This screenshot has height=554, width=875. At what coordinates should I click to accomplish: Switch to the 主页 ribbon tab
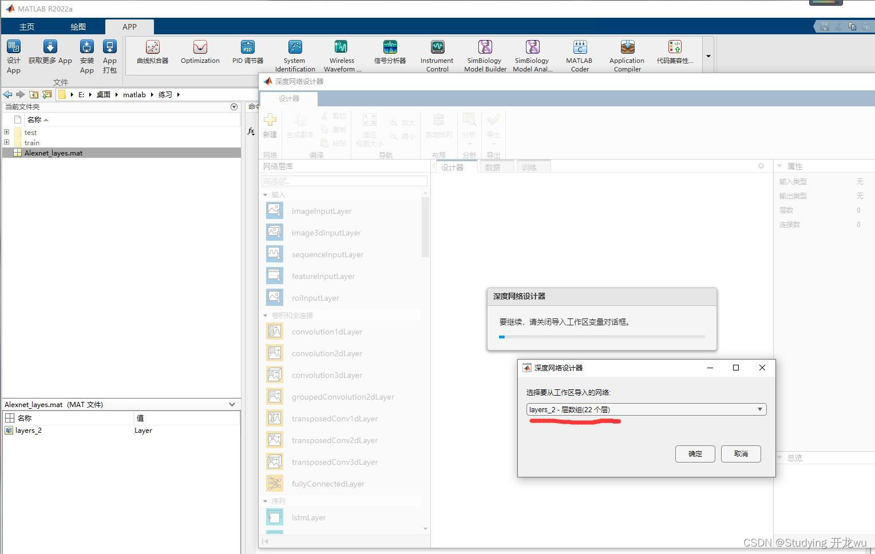coord(27,27)
